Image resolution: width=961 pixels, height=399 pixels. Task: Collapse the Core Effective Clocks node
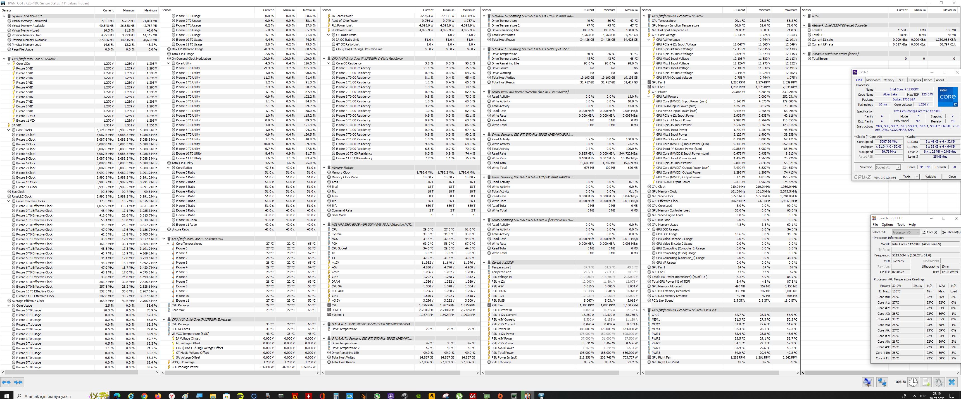pyautogui.click(x=9, y=201)
